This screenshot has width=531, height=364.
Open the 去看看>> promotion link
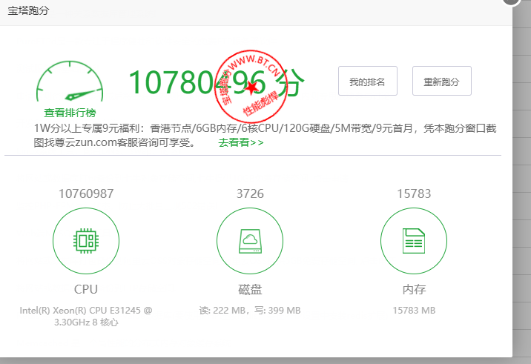(241, 142)
